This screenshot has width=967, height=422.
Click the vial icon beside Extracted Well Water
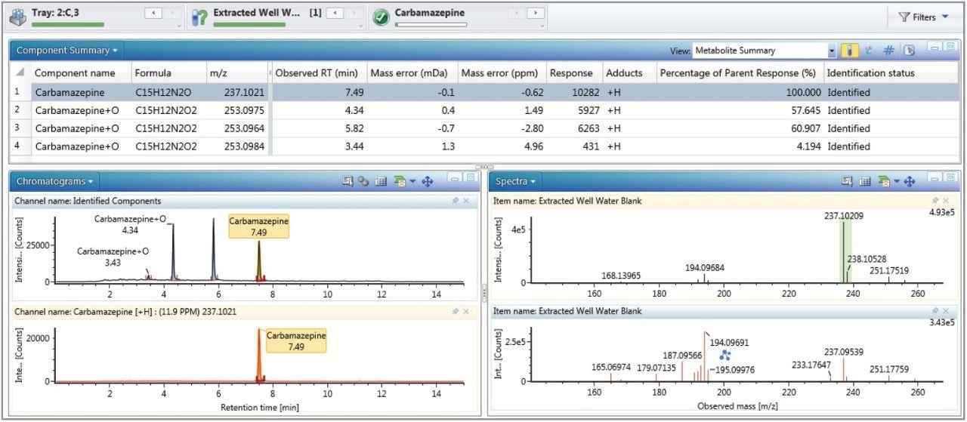pos(199,17)
